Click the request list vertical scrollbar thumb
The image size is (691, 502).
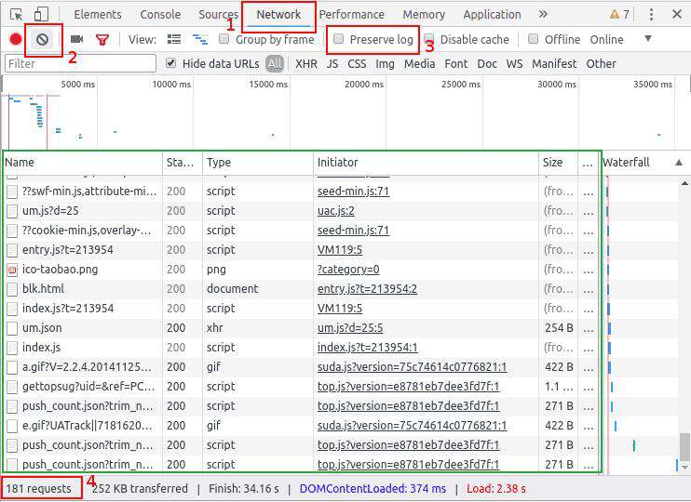coord(684,446)
